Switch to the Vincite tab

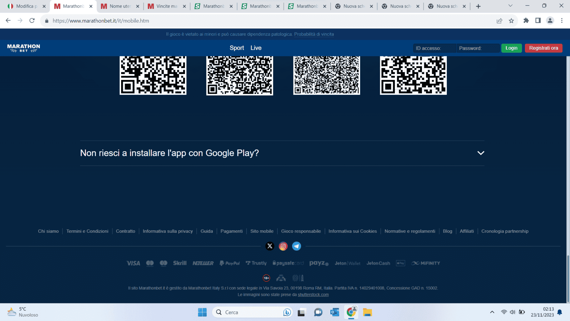pyautogui.click(x=167, y=6)
